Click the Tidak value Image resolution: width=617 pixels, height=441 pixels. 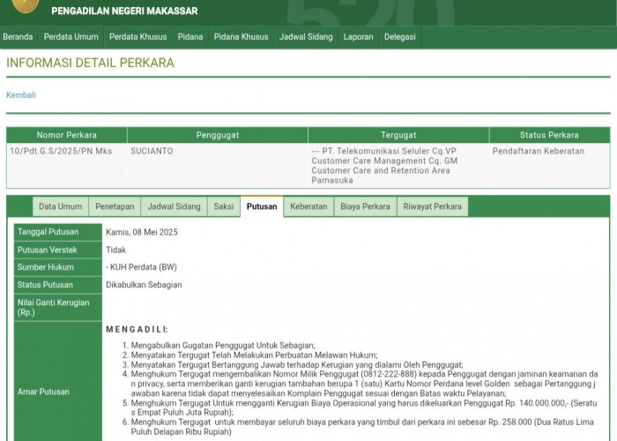115,250
